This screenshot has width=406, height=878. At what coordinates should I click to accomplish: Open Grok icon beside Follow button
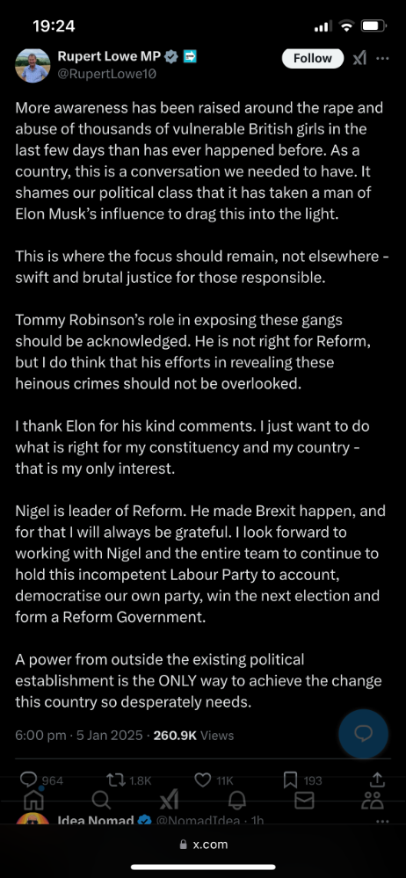(x=359, y=58)
